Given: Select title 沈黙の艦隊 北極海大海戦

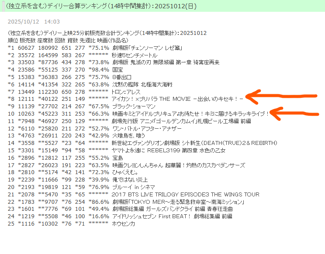Looking at the screenshot, I should tap(142, 85).
